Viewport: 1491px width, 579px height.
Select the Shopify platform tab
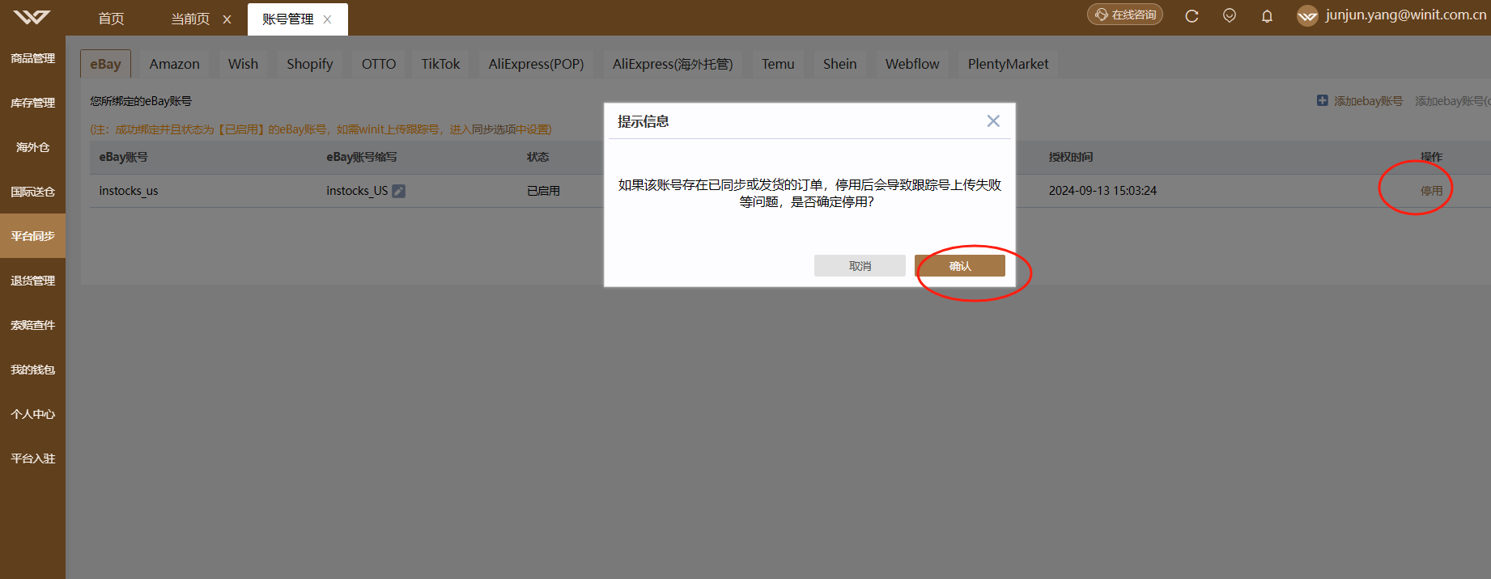pyautogui.click(x=309, y=64)
